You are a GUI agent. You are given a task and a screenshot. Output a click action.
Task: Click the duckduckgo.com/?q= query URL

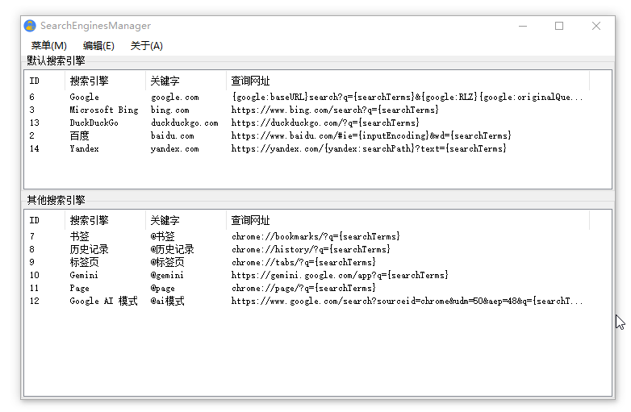point(325,123)
